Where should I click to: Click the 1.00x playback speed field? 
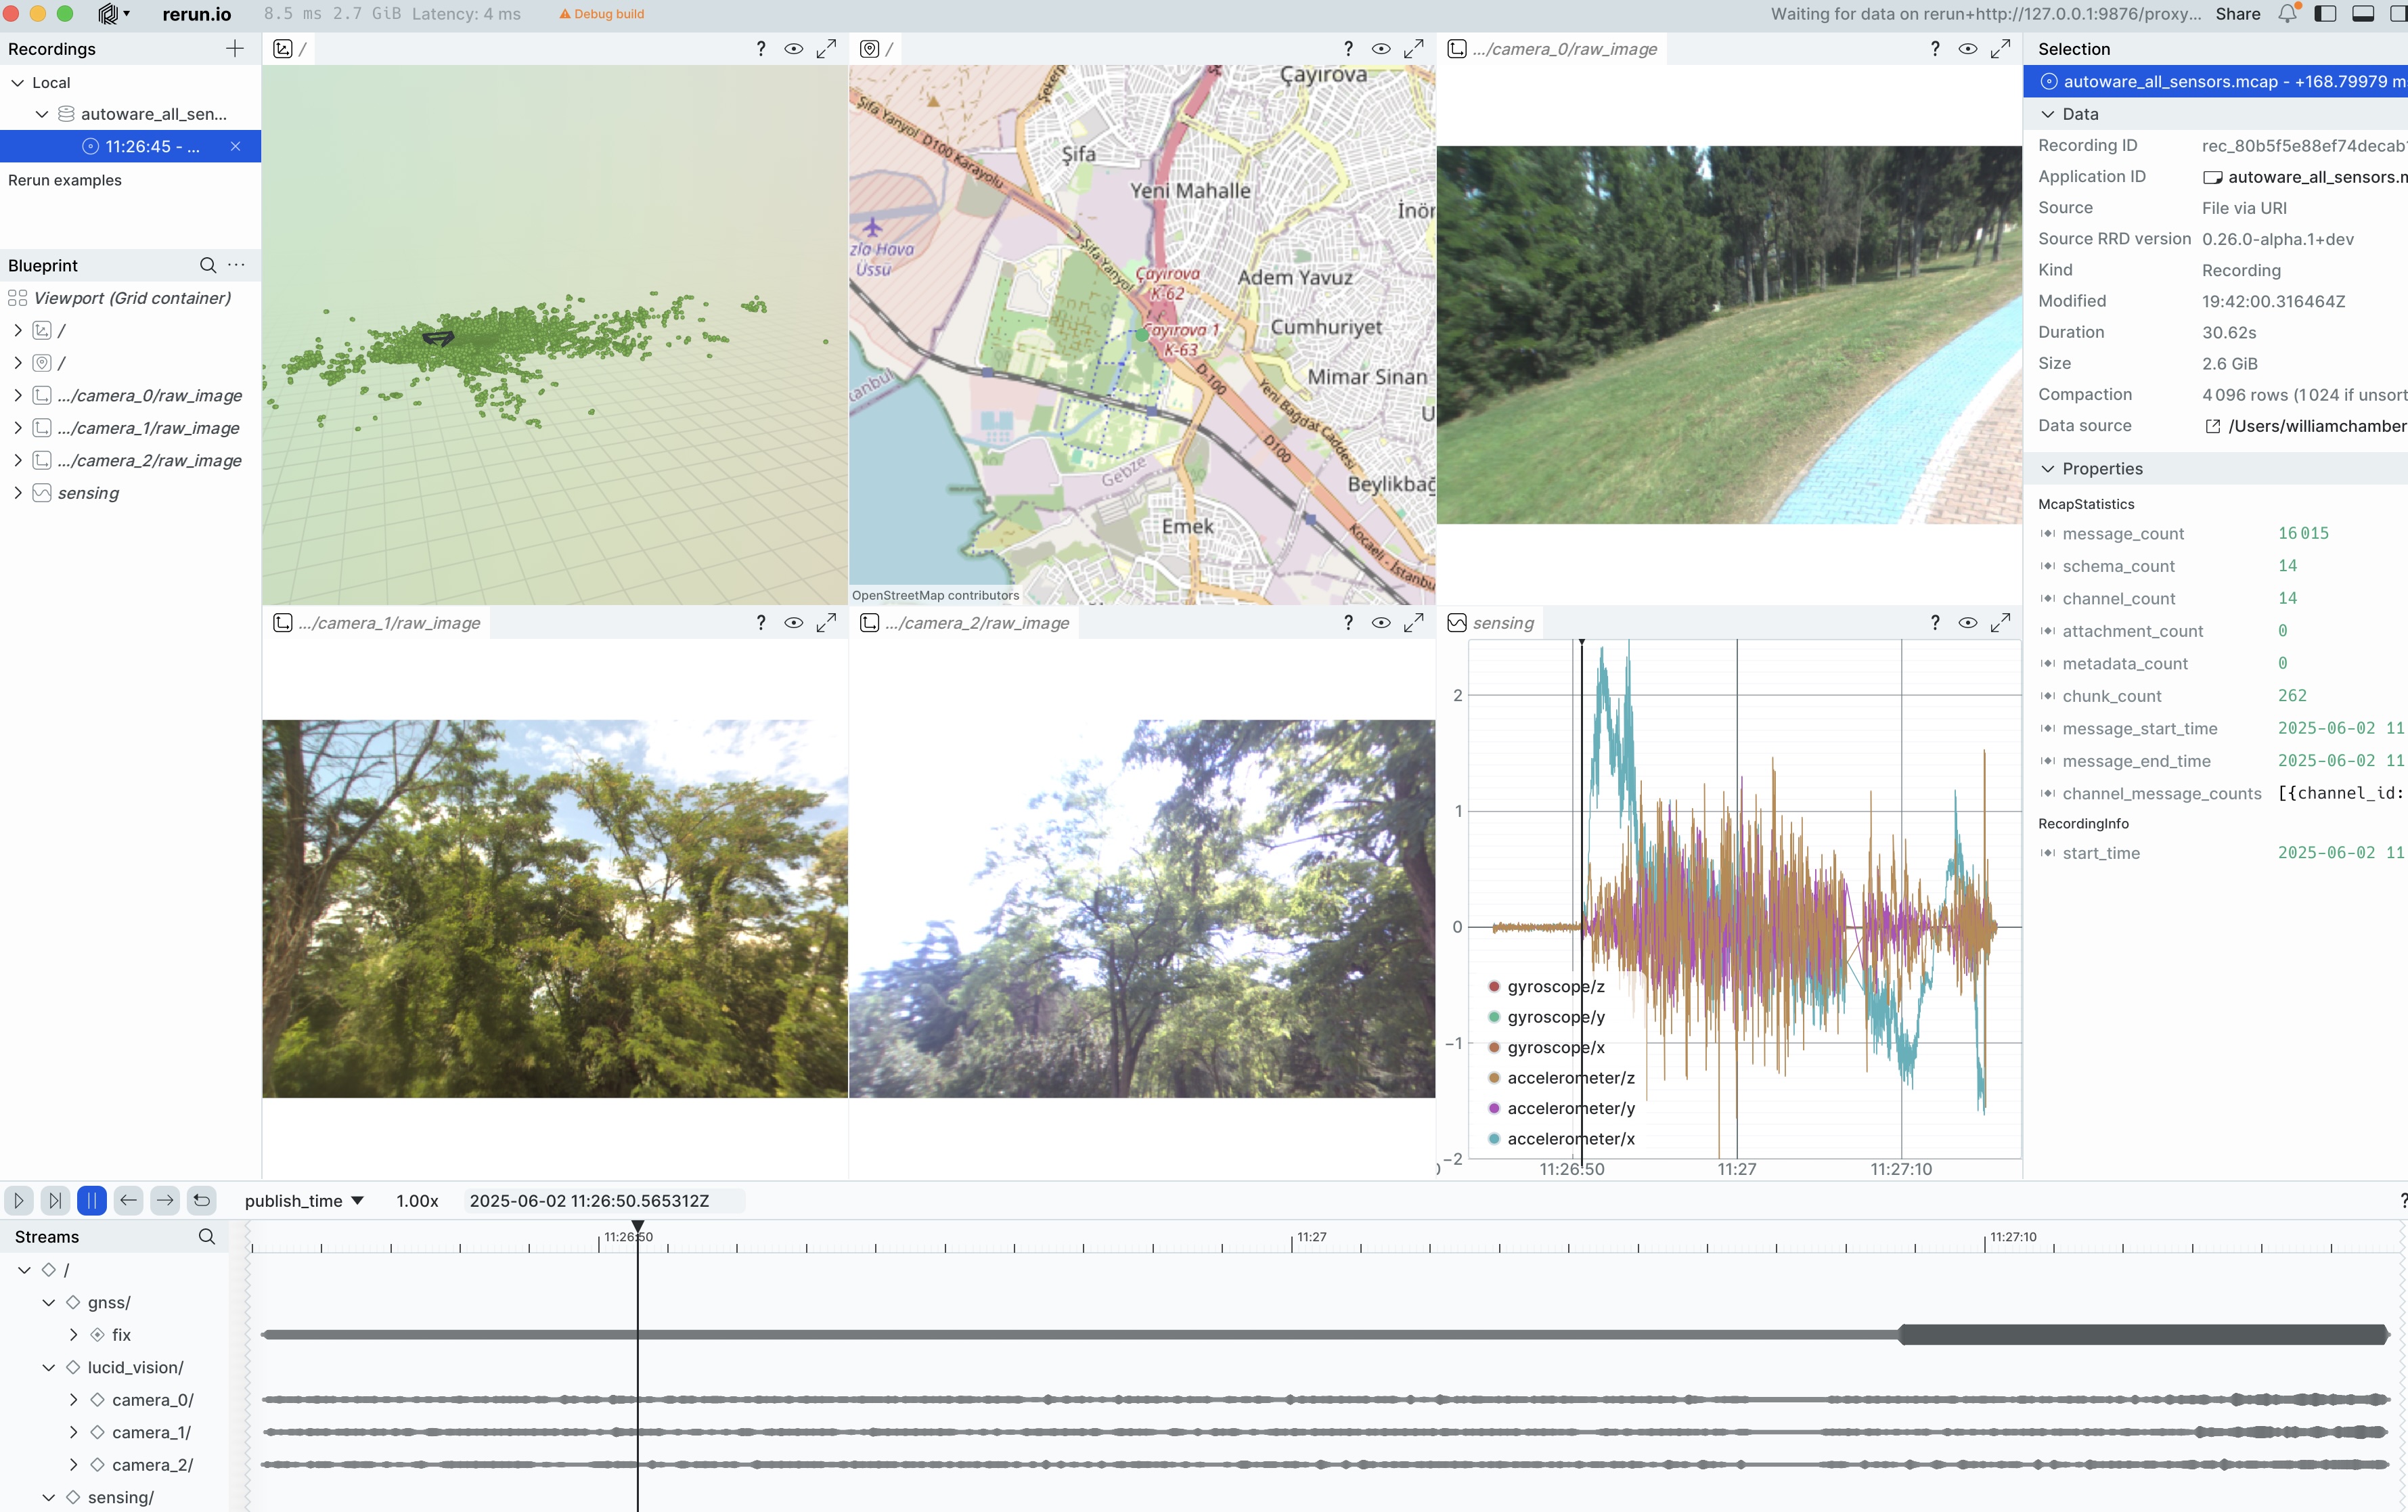coord(417,1201)
